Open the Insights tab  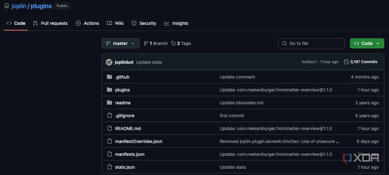[176, 23]
